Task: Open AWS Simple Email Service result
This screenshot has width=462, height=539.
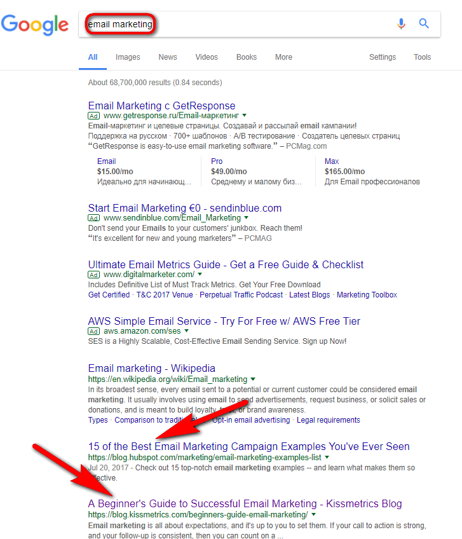Action: 224,321
